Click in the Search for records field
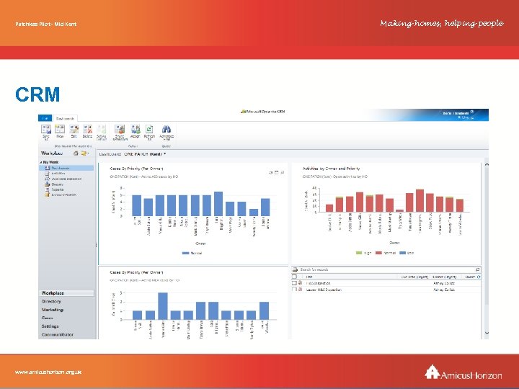Screen dimensions: 519x389 click(386, 269)
